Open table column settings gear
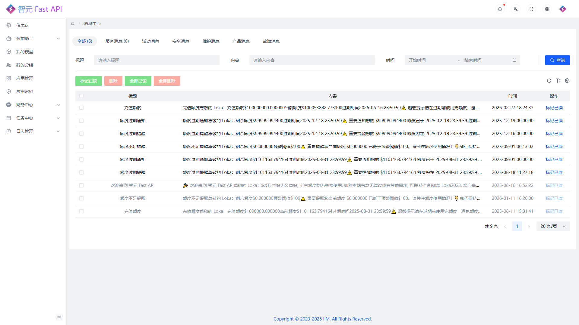Image resolution: width=579 pixels, height=325 pixels. tap(567, 81)
